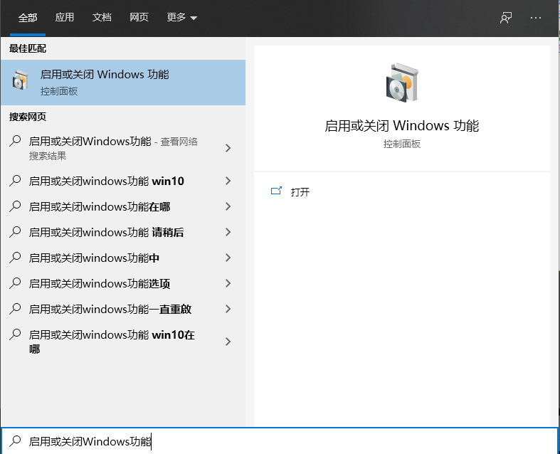Image resolution: width=560 pixels, height=454 pixels.
Task: Expand arrow for '查看网络搜索结果' suggestion
Action: 228,148
